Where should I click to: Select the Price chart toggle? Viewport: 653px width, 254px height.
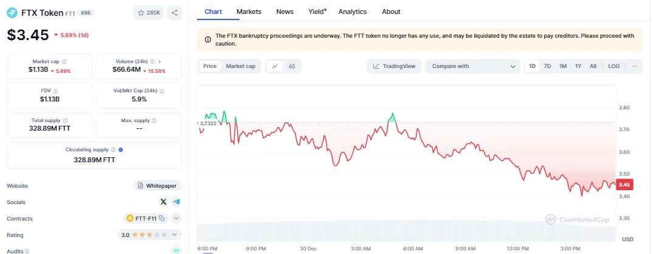point(210,66)
